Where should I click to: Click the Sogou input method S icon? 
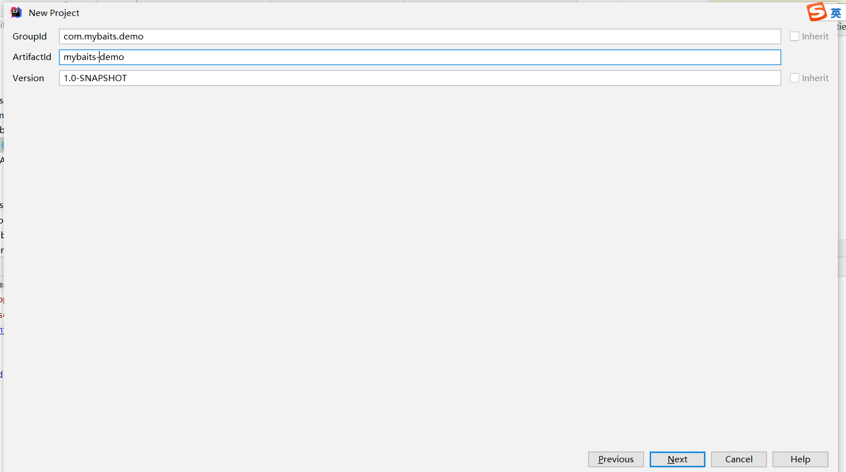(817, 11)
